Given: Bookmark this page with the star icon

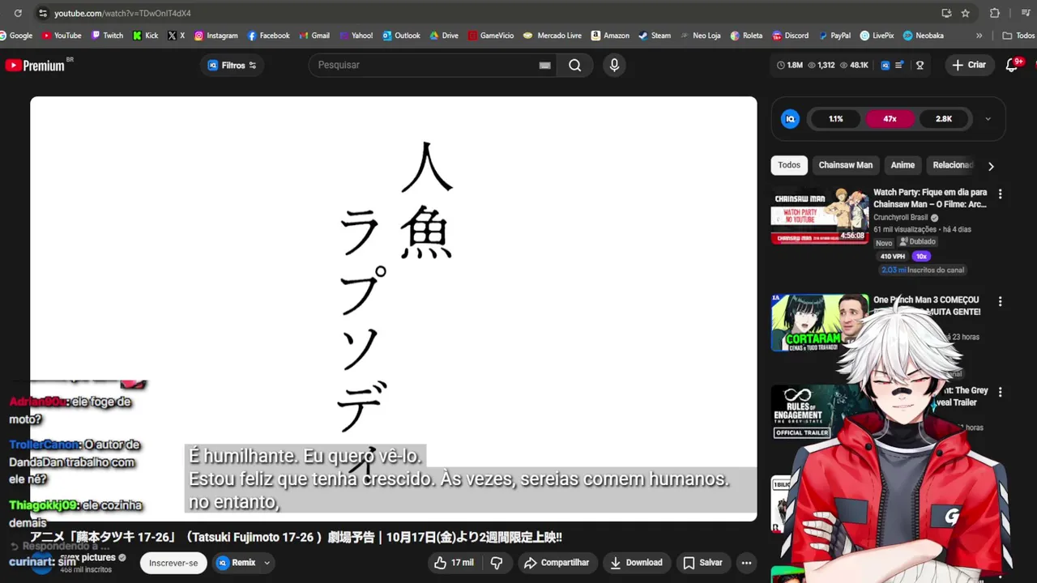Looking at the screenshot, I should (965, 13).
